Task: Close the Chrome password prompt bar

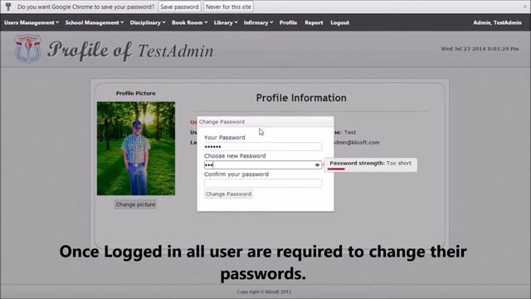Action: 525,7
